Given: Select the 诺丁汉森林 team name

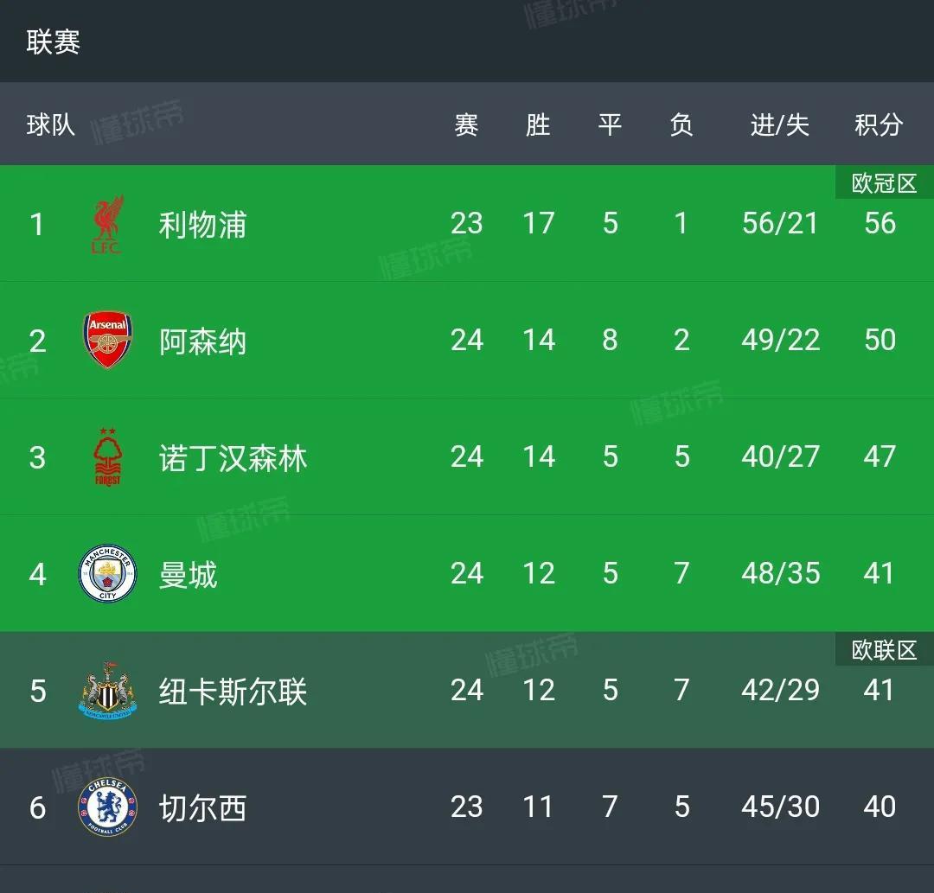Looking at the screenshot, I should pos(233,458).
